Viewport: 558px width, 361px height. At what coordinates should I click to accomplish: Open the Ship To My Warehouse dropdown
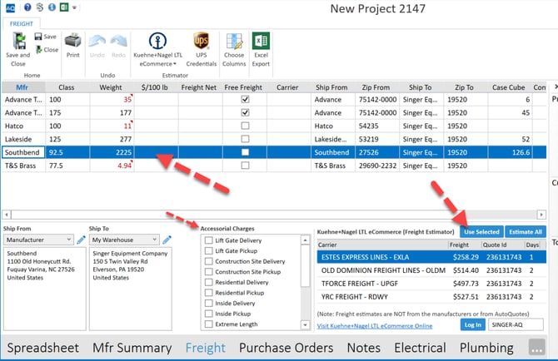click(x=124, y=240)
